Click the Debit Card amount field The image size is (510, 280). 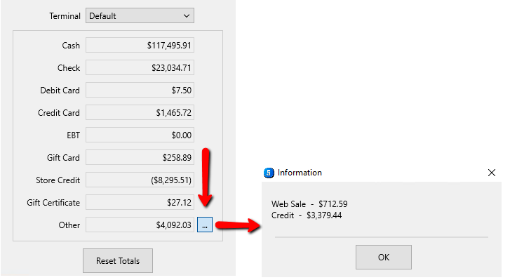coord(140,90)
